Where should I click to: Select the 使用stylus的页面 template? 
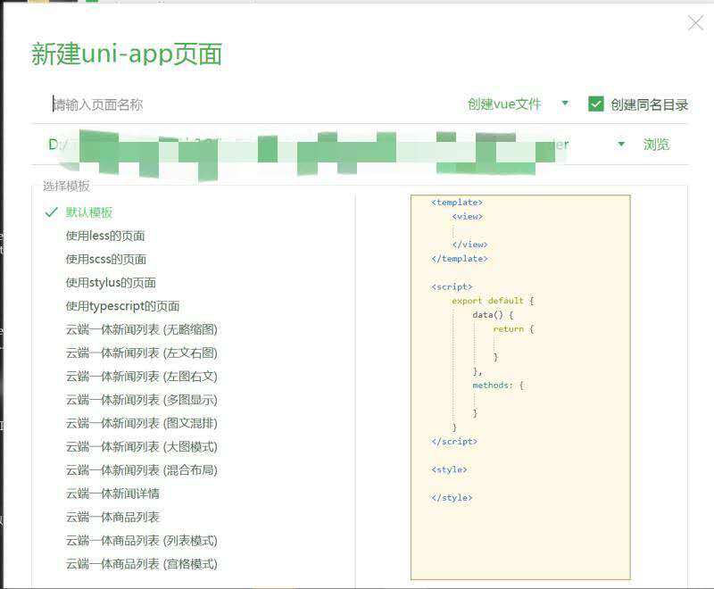pyautogui.click(x=111, y=283)
